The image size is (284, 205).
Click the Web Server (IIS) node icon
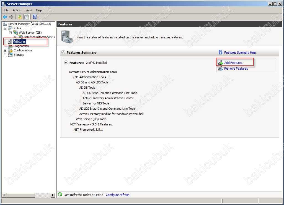pos(16,33)
